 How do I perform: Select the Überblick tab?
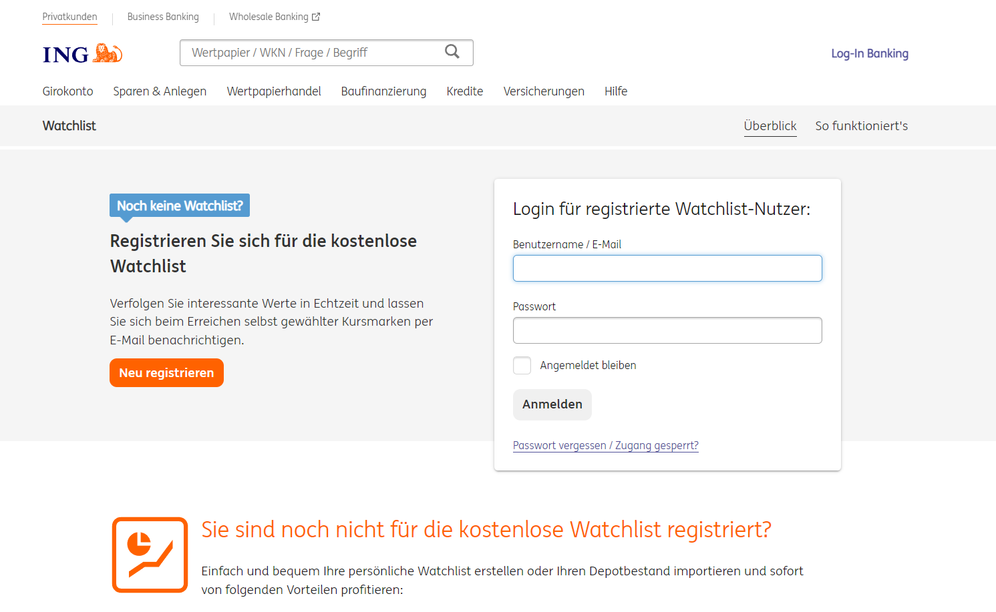770,125
